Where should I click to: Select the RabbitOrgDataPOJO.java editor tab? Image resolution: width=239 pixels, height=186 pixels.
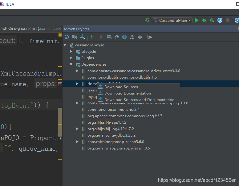coord(22,29)
